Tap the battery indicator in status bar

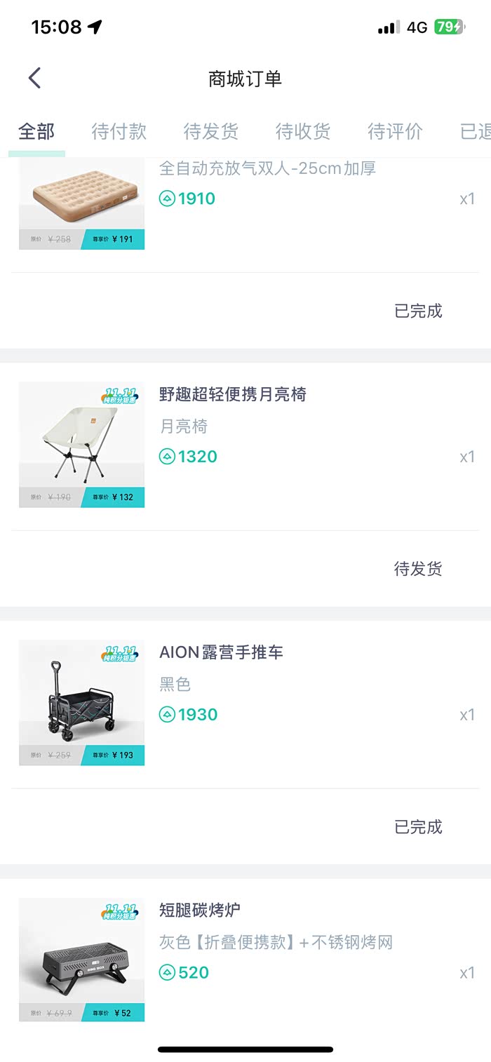(449, 27)
